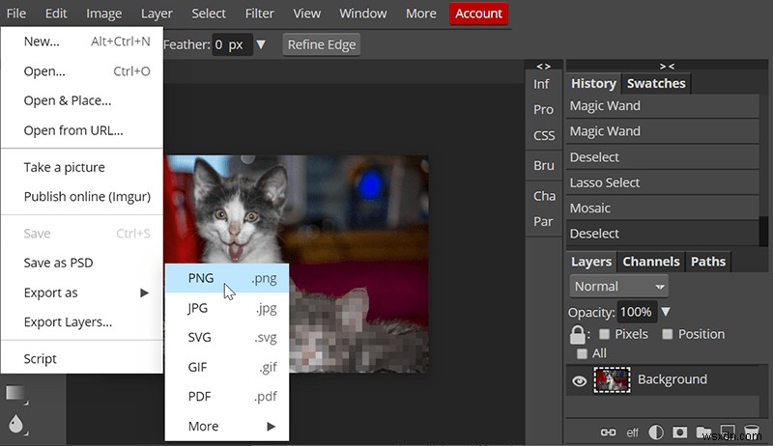
Task: Select the Blur droplet tool
Action: (15, 425)
